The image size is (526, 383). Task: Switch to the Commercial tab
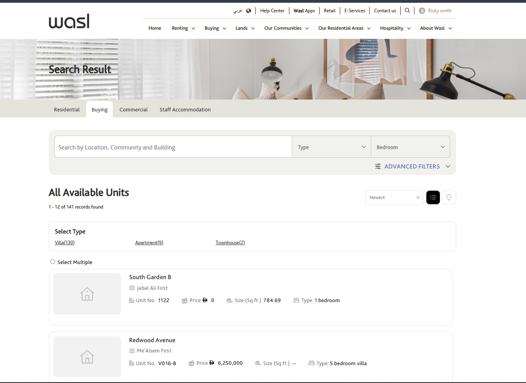[133, 110]
